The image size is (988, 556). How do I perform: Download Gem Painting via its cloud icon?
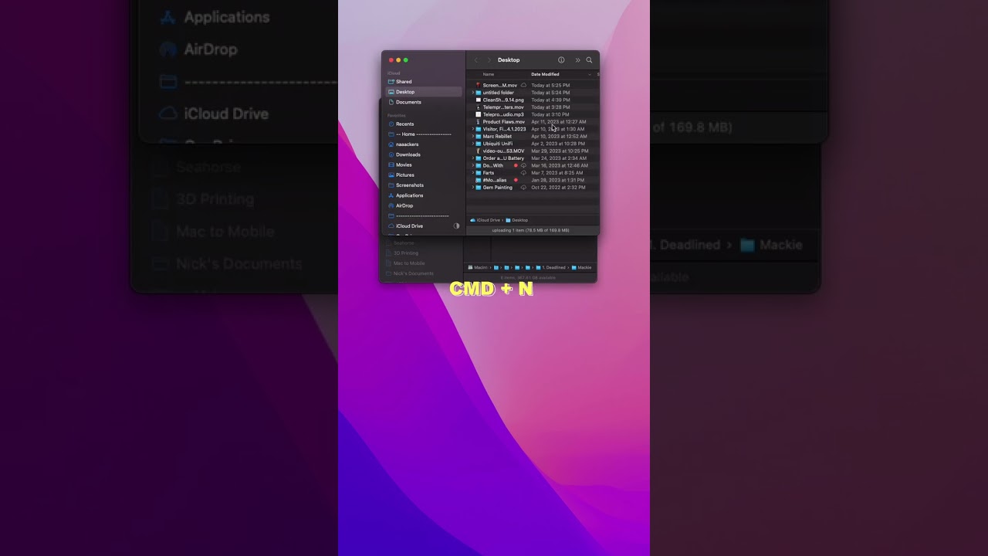523,188
